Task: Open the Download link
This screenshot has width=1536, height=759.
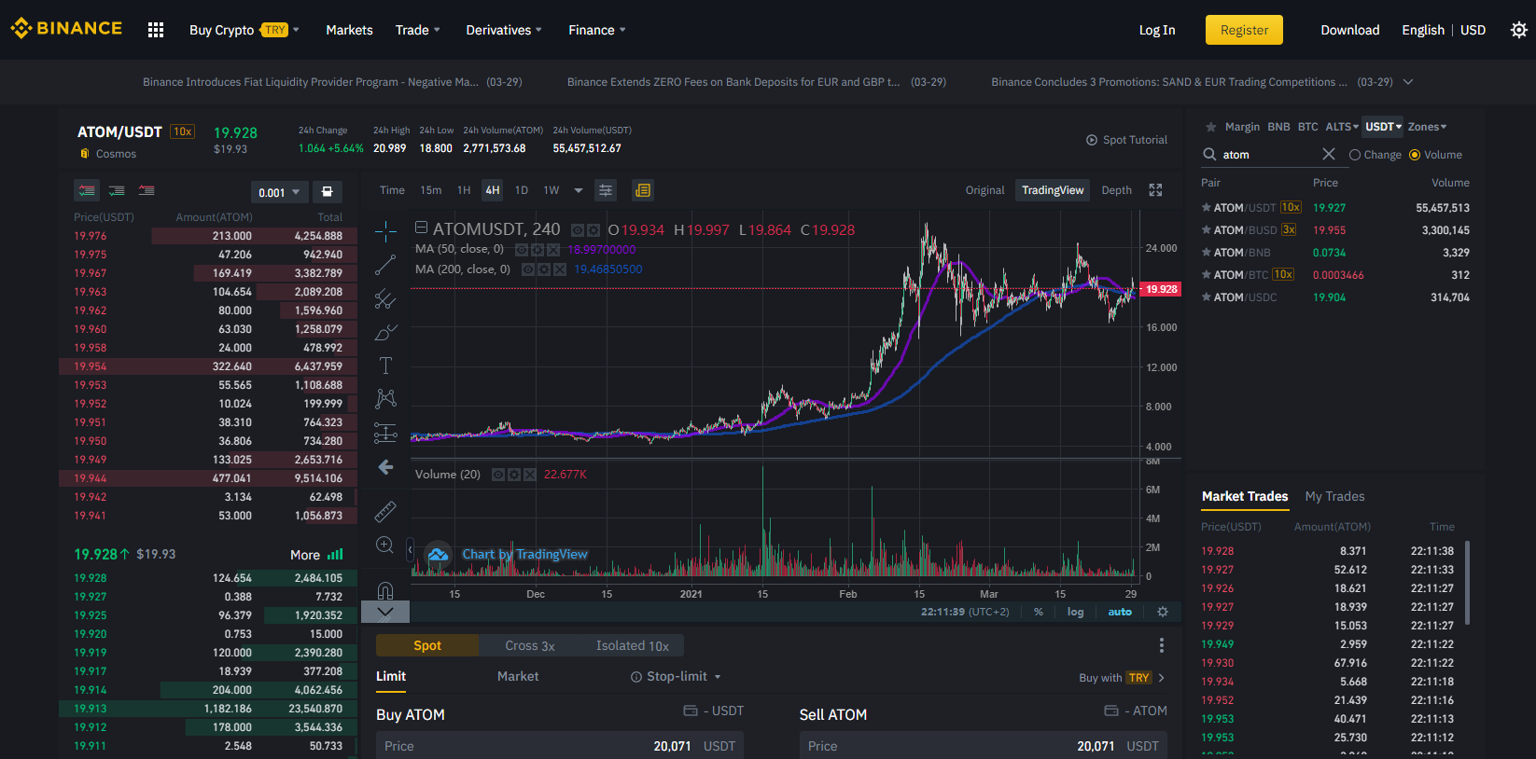Action: 1349,30
